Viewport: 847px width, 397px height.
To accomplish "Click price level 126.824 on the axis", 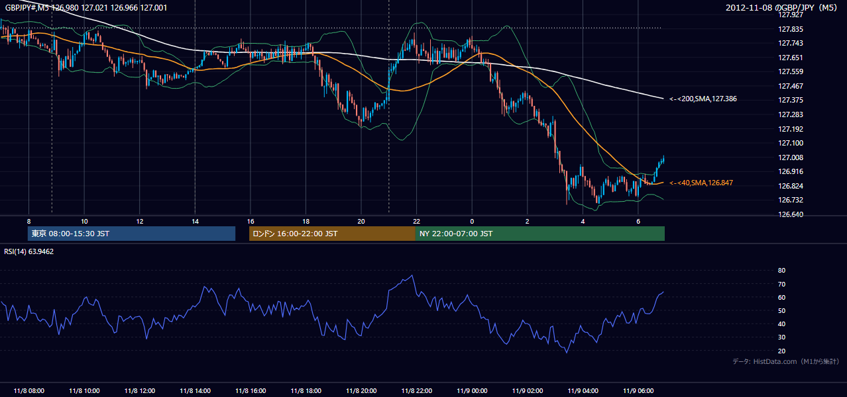I will point(791,186).
